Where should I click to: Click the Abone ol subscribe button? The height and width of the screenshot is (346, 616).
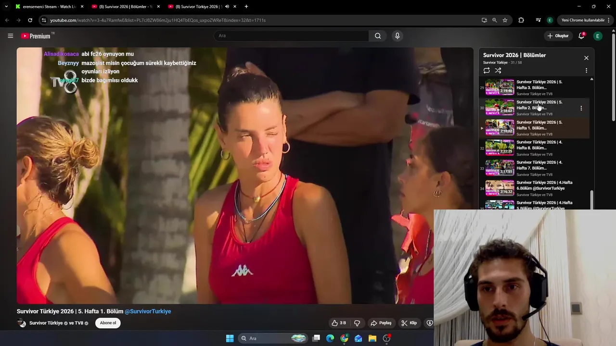coord(108,323)
